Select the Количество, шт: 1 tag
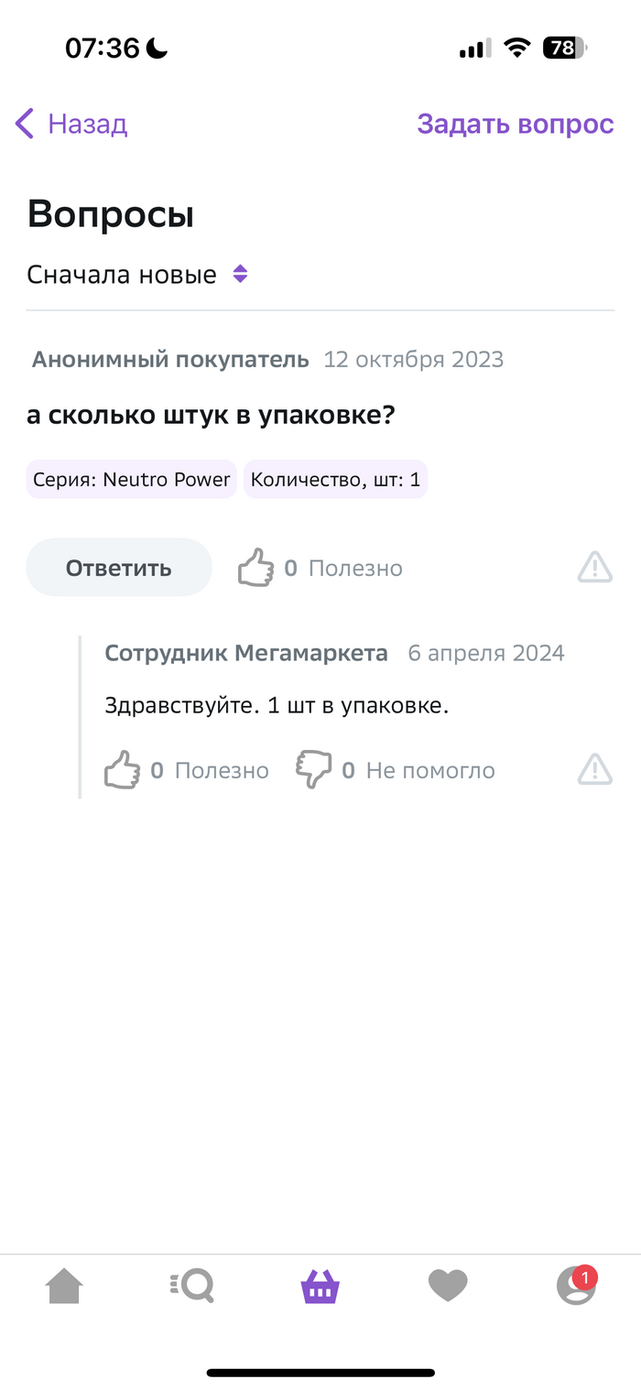This screenshot has width=641, height=1390. tap(335, 479)
